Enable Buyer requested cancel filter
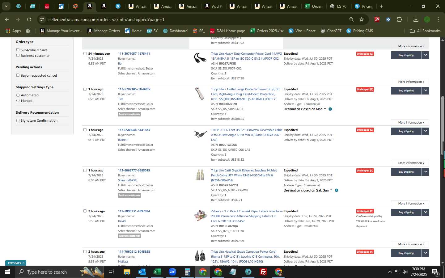This screenshot has height=278, width=445. coord(18,75)
